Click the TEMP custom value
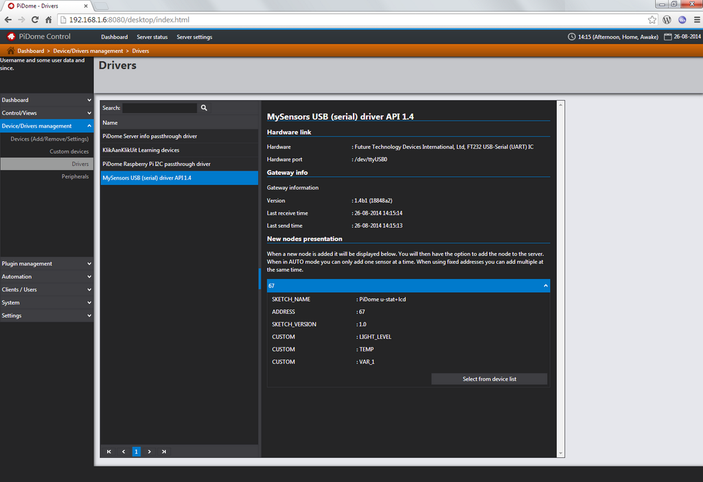703x482 pixels. (x=367, y=350)
